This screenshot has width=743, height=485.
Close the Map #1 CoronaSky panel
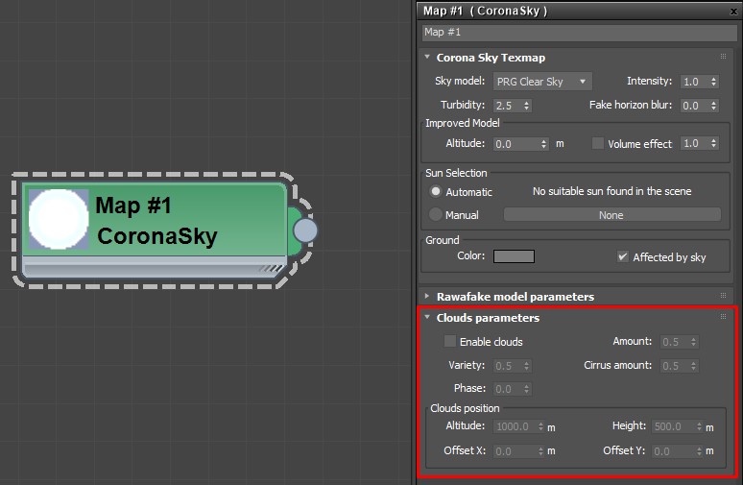733,12
